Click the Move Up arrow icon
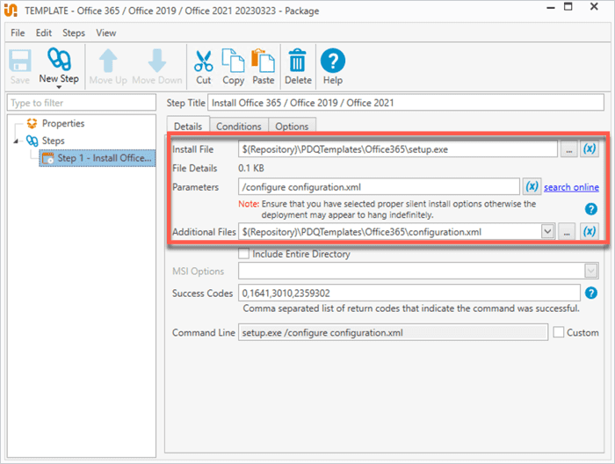The height and width of the screenshot is (464, 615). click(108, 61)
